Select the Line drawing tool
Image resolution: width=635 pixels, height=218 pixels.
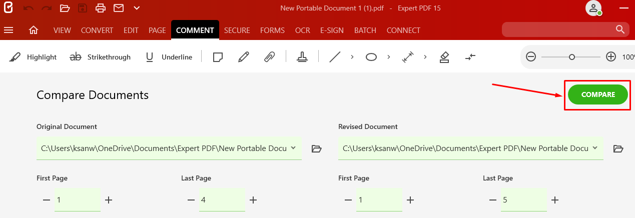(335, 57)
